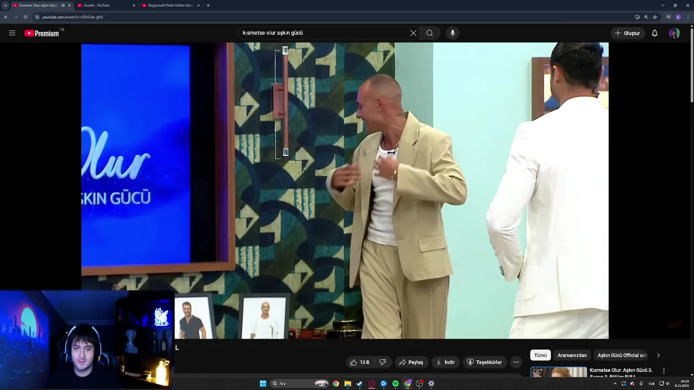Click the page vertical scrollbar
Image resolution: width=694 pixels, height=390 pixels.
(691, 65)
